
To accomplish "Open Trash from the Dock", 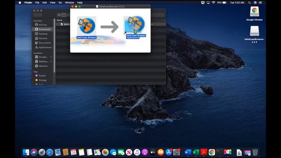I will pos(255,152).
